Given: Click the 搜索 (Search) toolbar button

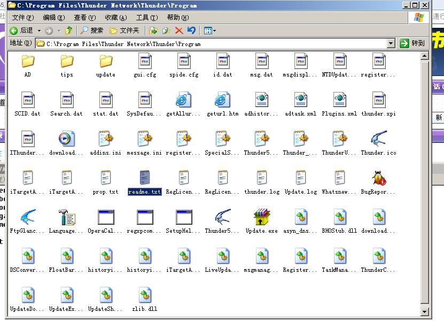Looking at the screenshot, I should pyautogui.click(x=92, y=30).
